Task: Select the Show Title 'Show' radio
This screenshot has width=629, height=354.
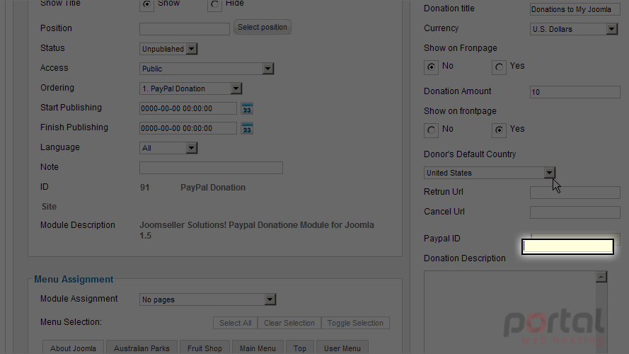Action: point(147,4)
